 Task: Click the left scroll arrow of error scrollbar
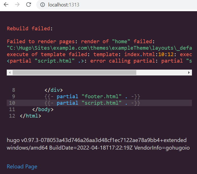[10, 72]
